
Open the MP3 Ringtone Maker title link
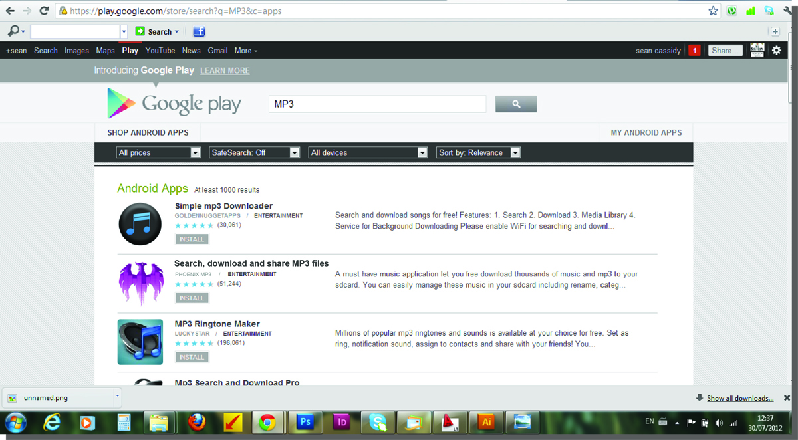tap(217, 324)
